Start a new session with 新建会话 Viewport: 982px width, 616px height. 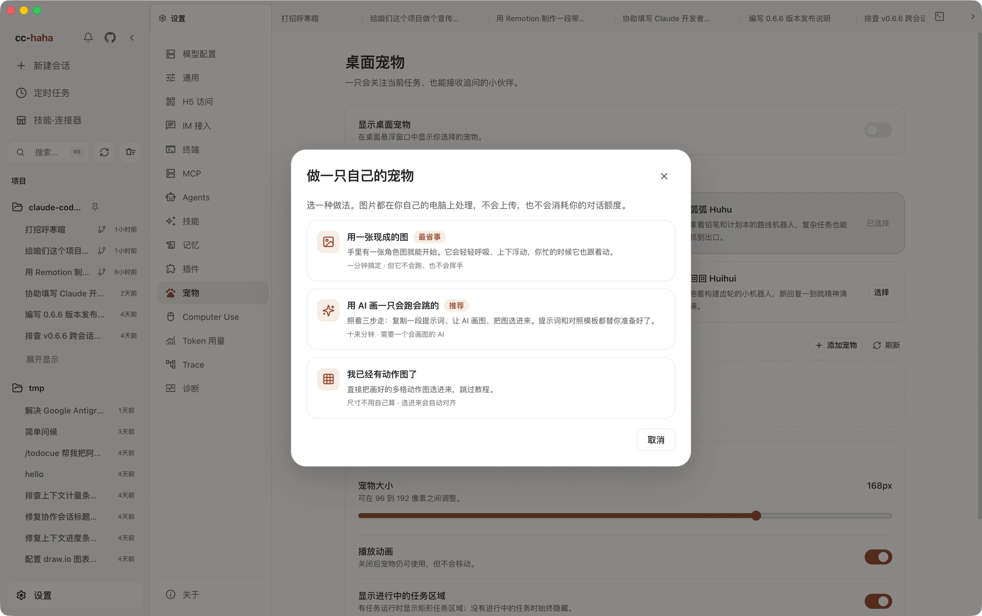[75, 66]
